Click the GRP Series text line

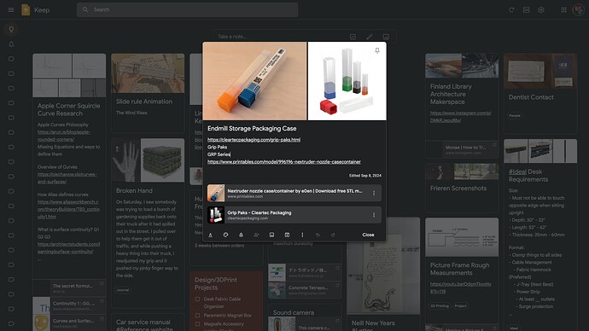pyautogui.click(x=219, y=154)
